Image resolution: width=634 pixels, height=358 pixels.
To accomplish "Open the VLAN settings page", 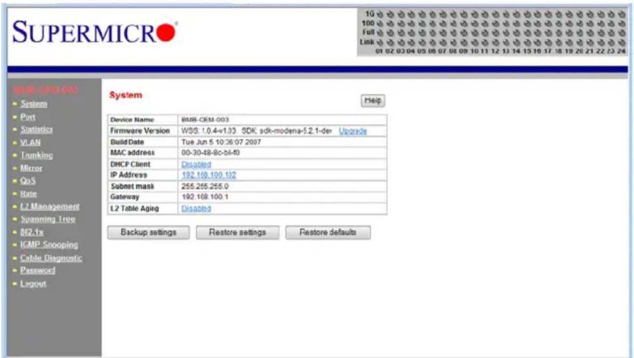I will [x=30, y=142].
